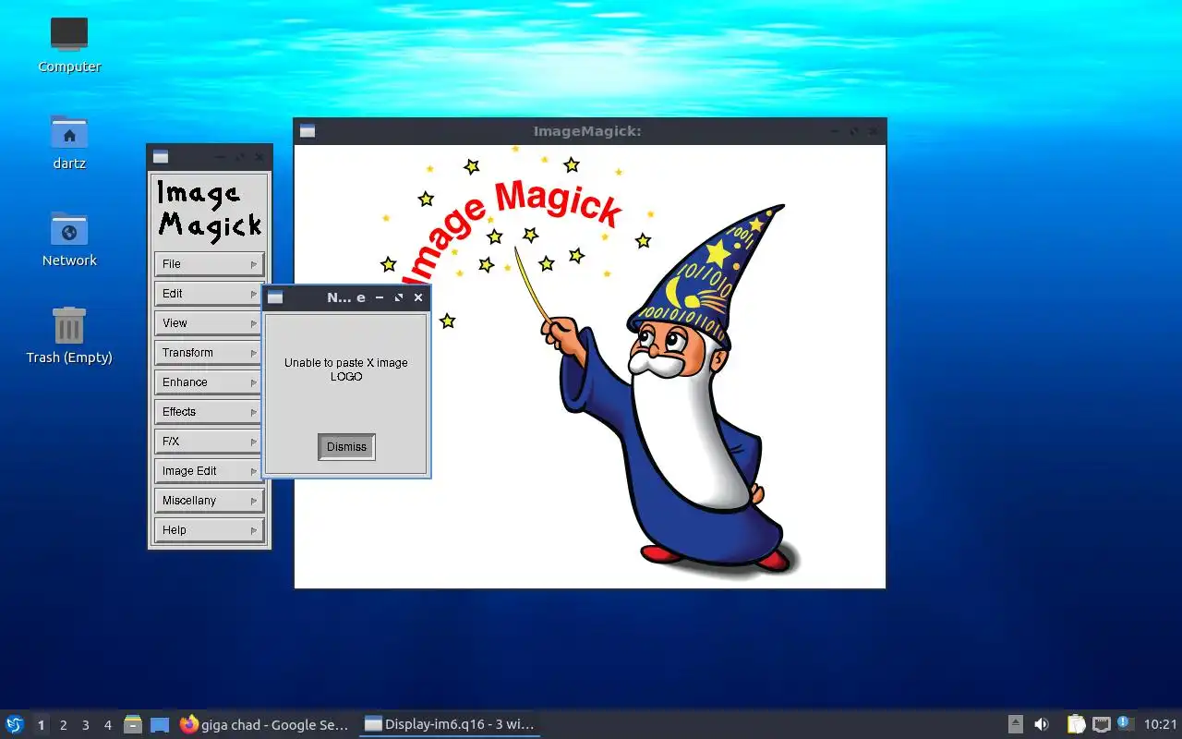
Task: Open the Computer desktop icon
Action: point(69,43)
